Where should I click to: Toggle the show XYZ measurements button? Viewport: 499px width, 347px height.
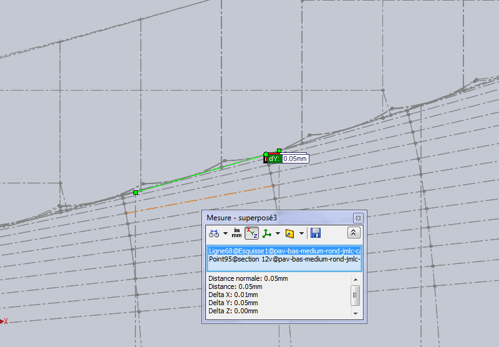[x=251, y=233]
